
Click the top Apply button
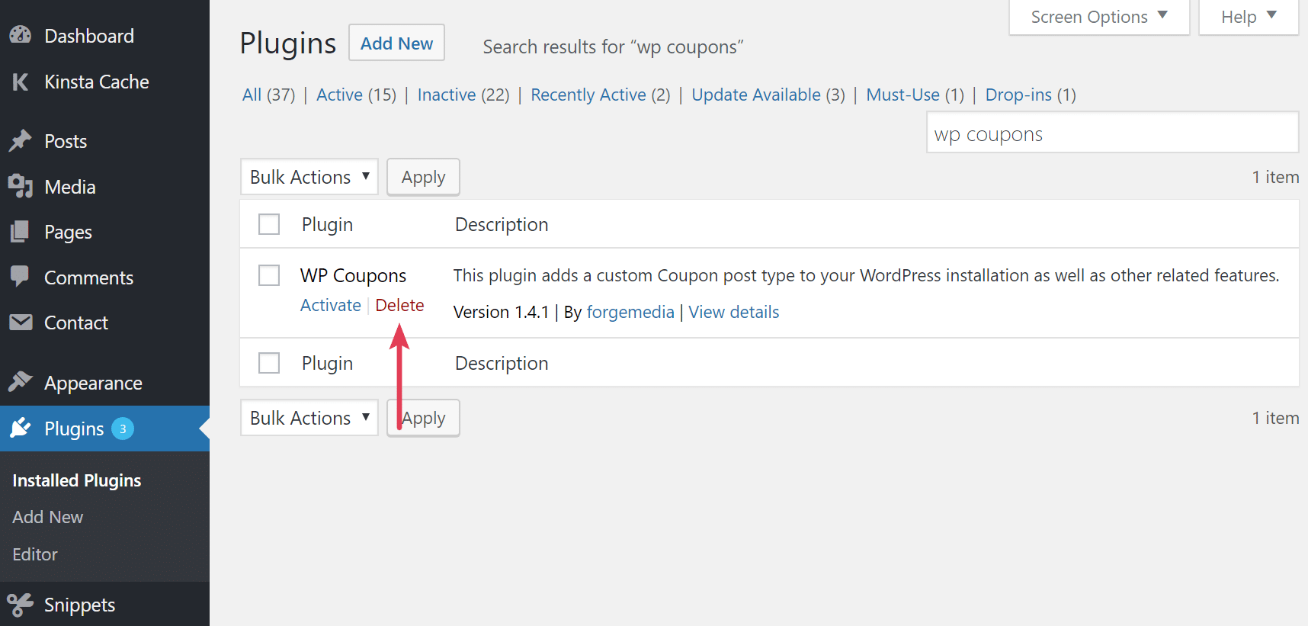tap(423, 177)
